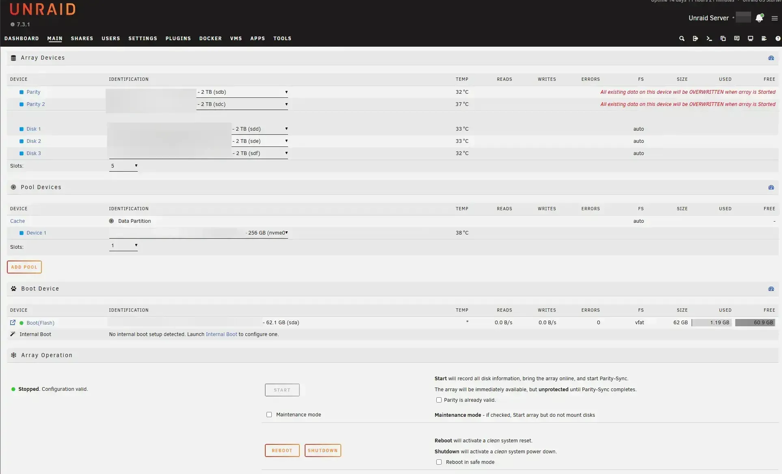Go to the Dashboard tab
The image size is (782, 474).
(x=22, y=39)
